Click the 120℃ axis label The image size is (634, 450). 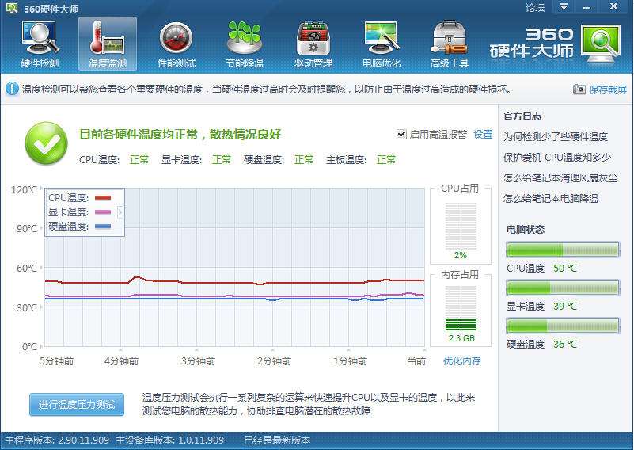pos(24,190)
